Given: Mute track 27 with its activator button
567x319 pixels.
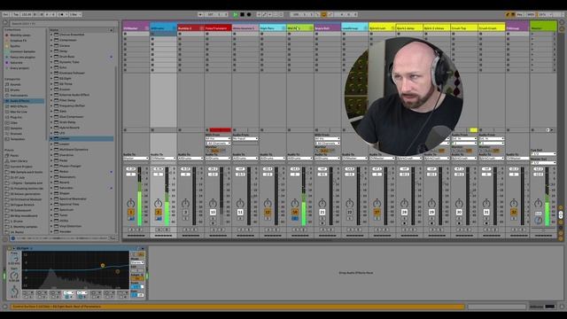Looking at the screenshot, I should click(x=377, y=213).
